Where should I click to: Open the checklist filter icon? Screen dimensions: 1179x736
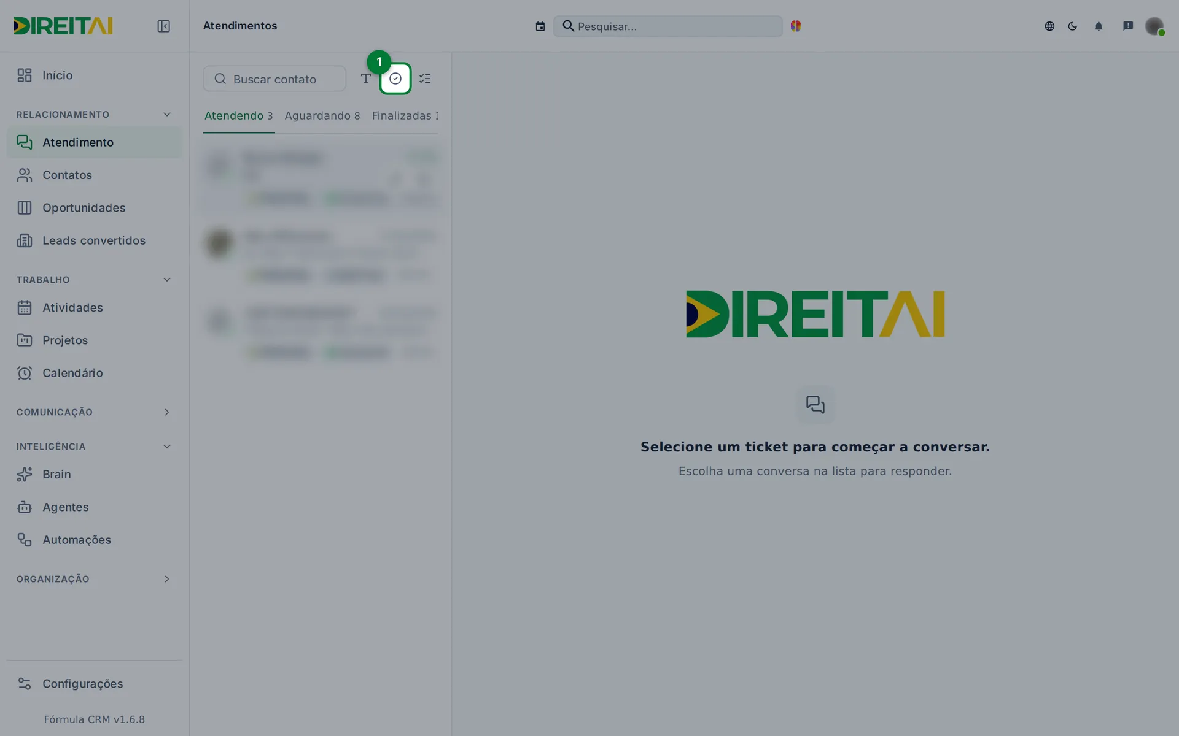(x=425, y=79)
